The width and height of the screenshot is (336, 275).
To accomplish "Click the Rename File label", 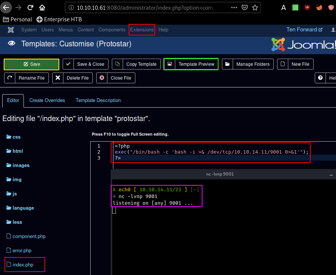I will 32,78.
